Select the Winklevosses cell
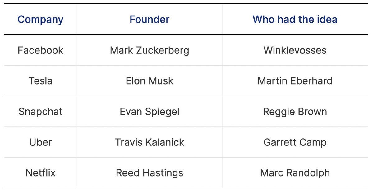The image size is (373, 193). (x=295, y=50)
